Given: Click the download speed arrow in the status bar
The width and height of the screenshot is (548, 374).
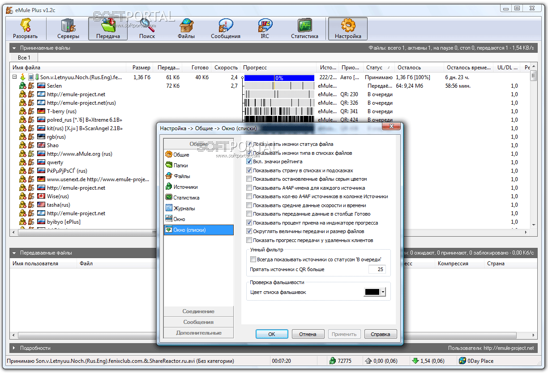Looking at the screenshot, I should tap(415, 361).
